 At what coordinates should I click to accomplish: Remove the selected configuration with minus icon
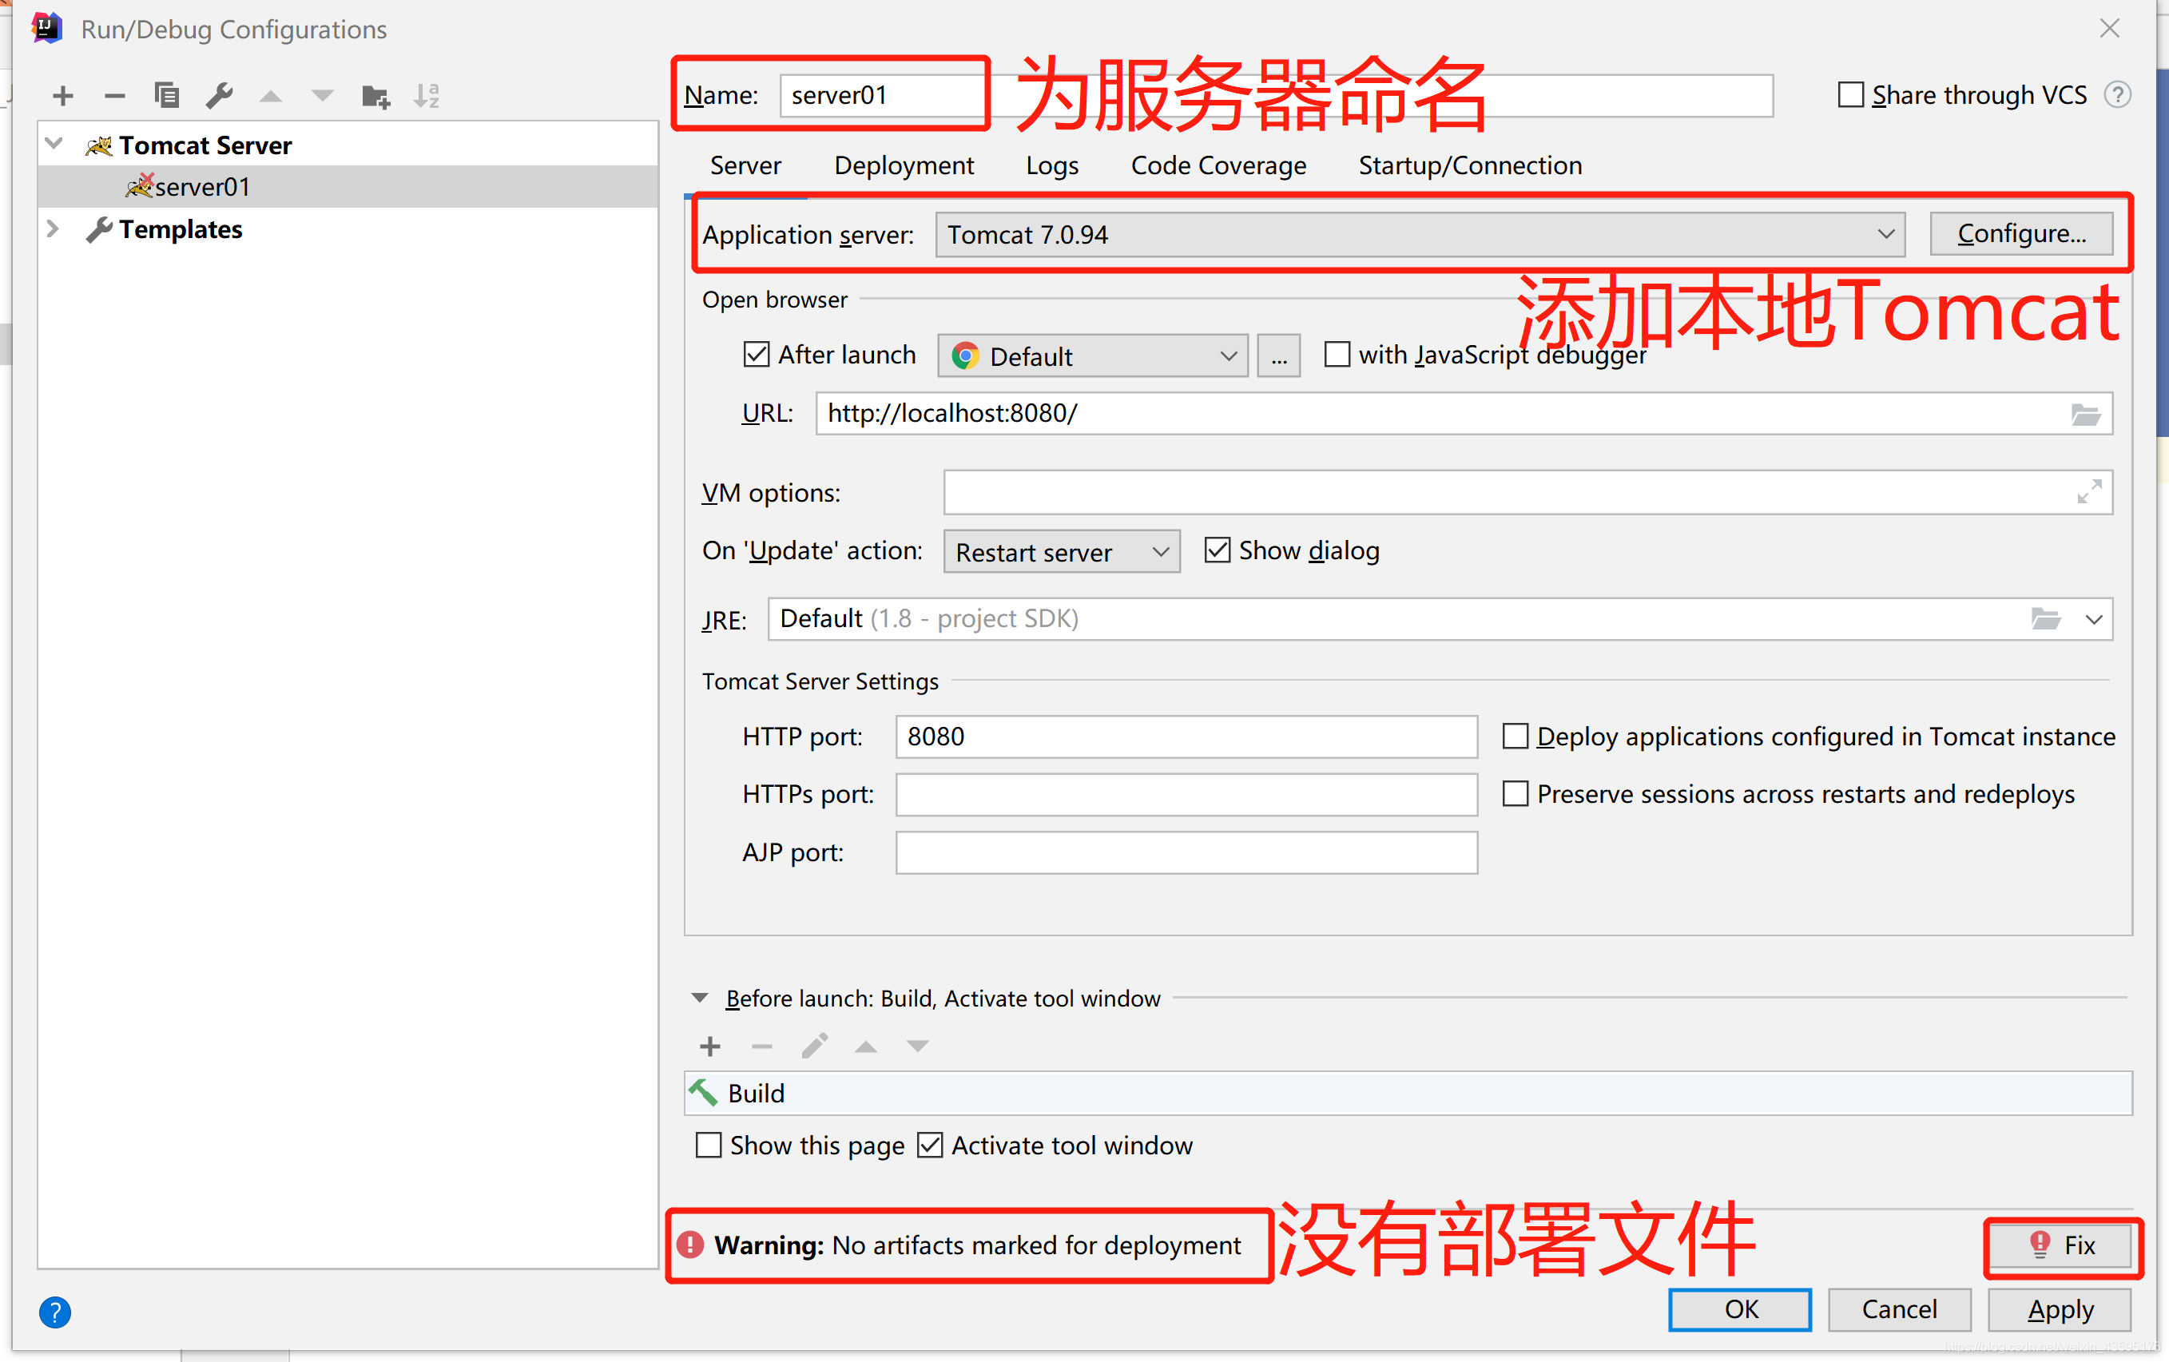[114, 96]
